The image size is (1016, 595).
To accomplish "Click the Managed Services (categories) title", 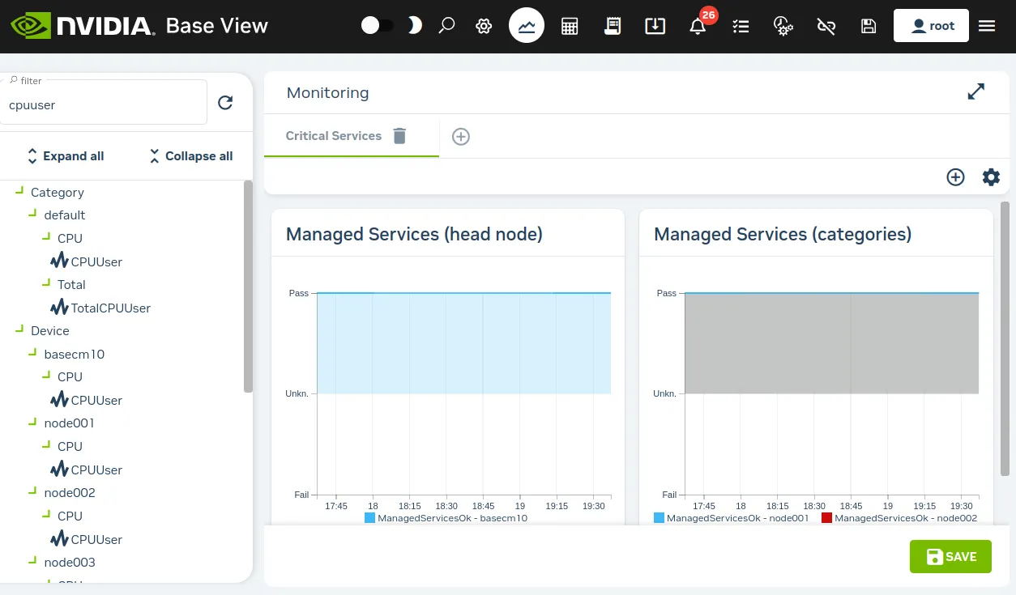I will tap(783, 235).
